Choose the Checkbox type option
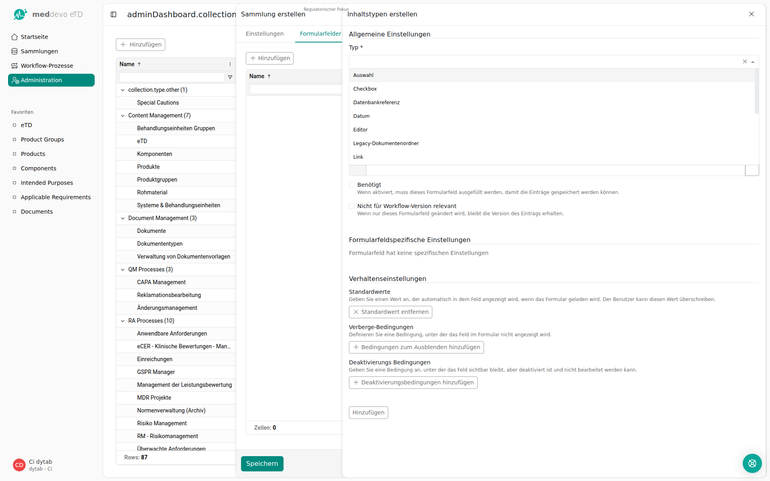The height and width of the screenshot is (481, 770). pyautogui.click(x=365, y=89)
